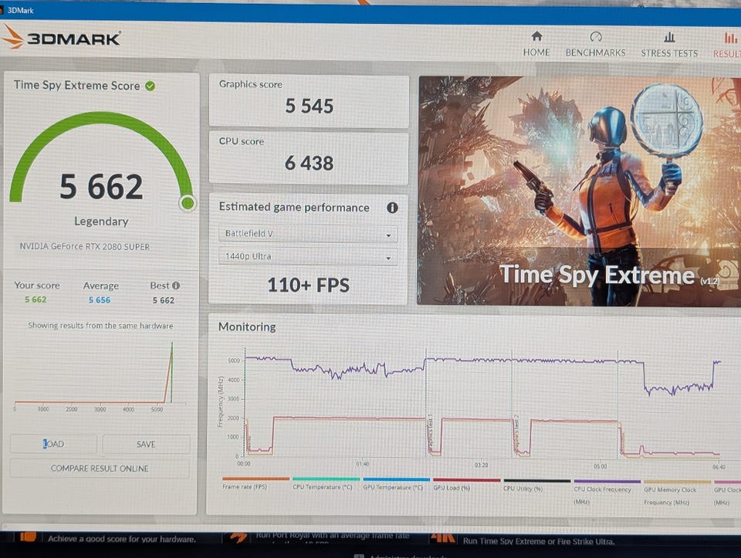Toggle the Frame rate (FPS) legend
Image resolution: width=741 pixels, height=558 pixels.
click(255, 483)
